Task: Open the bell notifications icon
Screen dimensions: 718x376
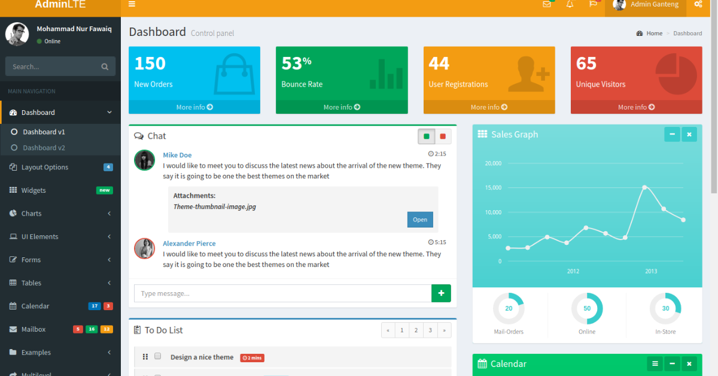Action: tap(570, 4)
